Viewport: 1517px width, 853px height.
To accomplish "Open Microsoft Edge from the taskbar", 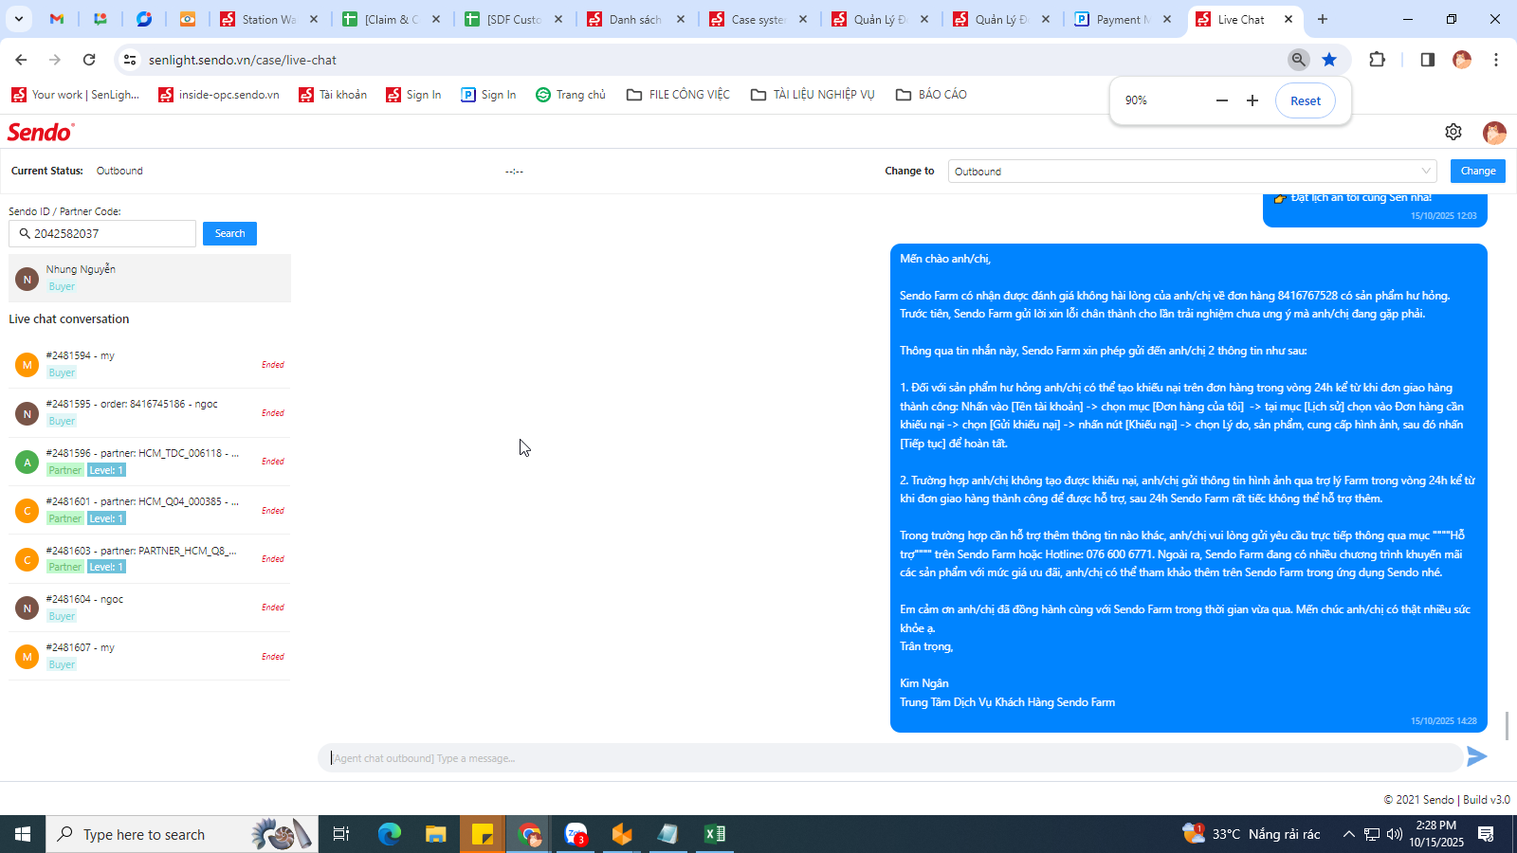I will click(390, 834).
